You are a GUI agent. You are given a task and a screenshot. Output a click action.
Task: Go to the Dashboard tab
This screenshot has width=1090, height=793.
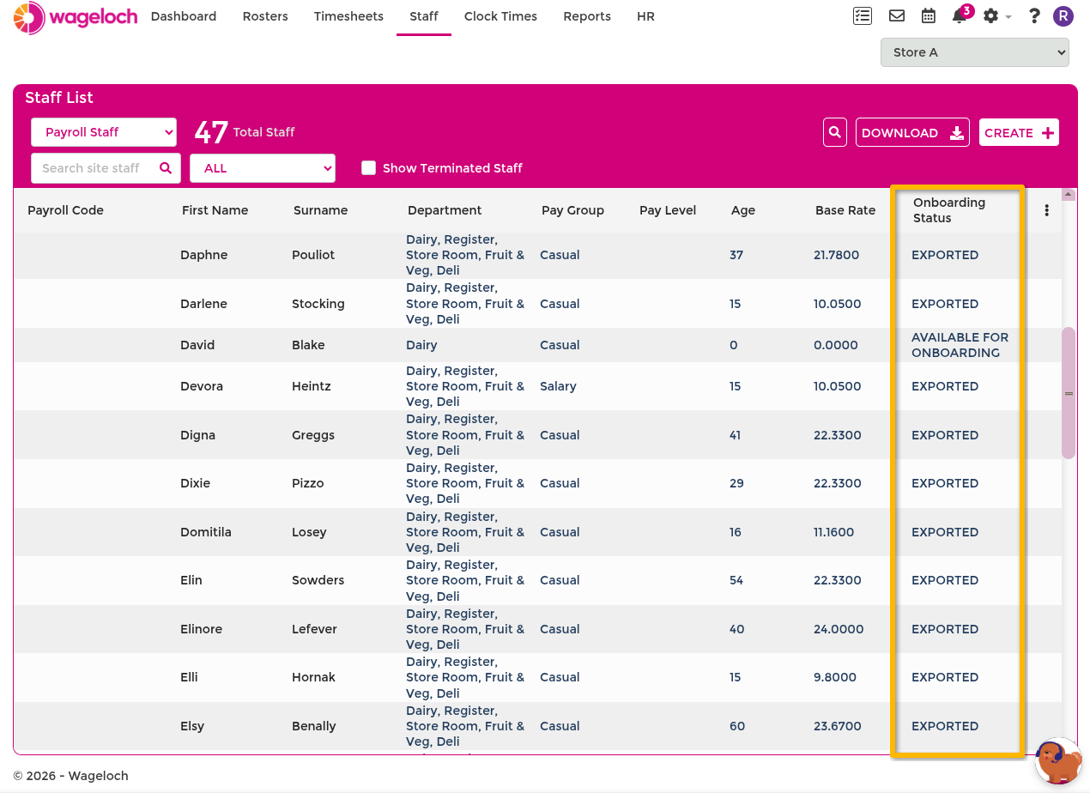click(184, 16)
